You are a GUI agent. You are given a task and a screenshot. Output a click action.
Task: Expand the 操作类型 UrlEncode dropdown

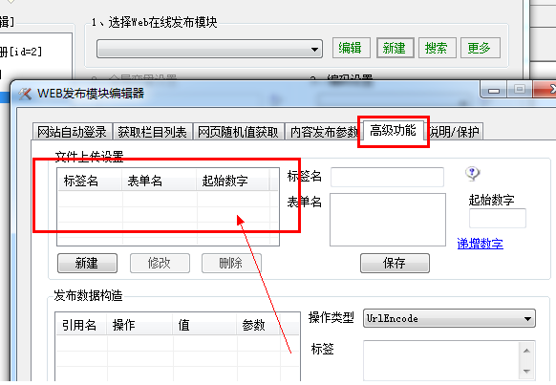tap(449, 318)
